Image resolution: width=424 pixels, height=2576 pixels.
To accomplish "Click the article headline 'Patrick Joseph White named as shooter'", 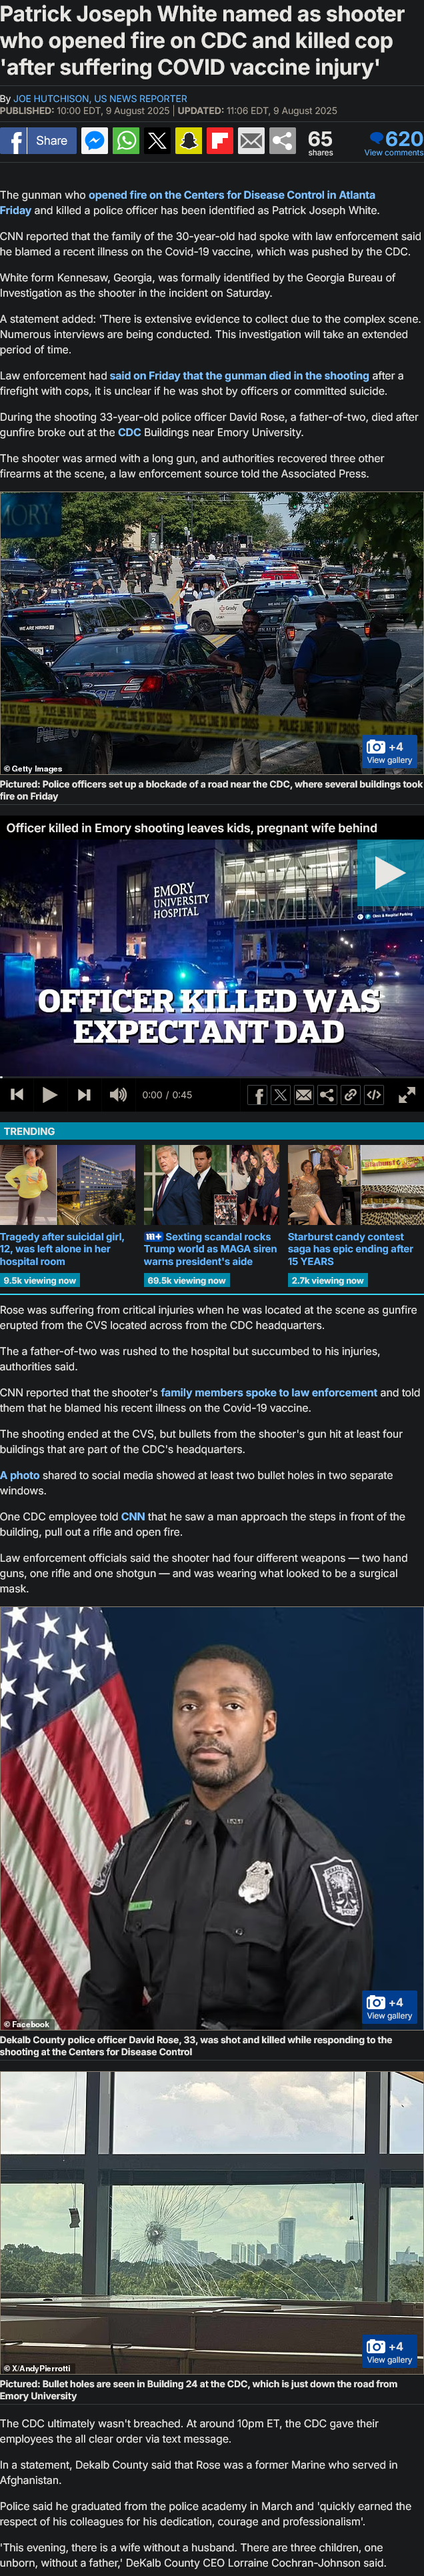I will [202, 41].
